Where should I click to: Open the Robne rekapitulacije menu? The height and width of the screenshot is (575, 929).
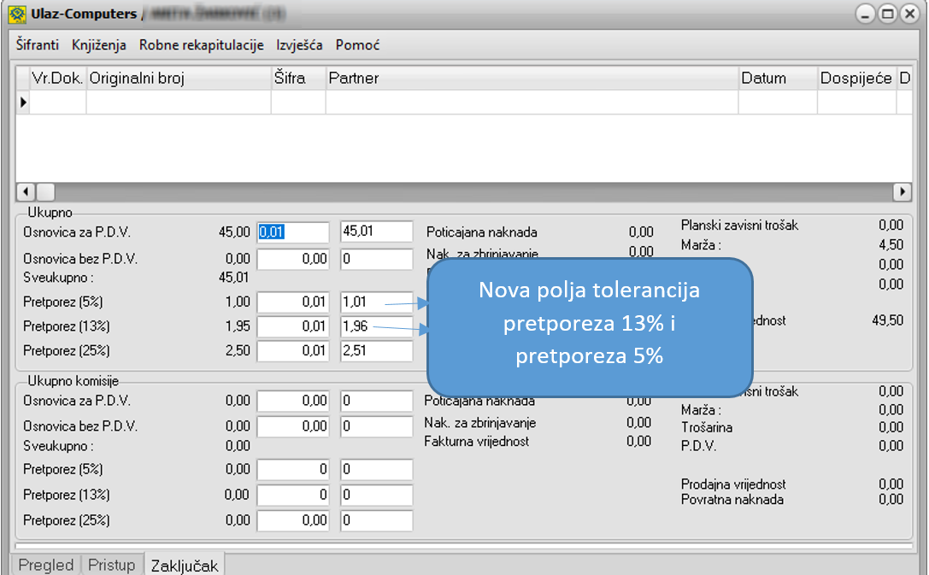pos(201,45)
